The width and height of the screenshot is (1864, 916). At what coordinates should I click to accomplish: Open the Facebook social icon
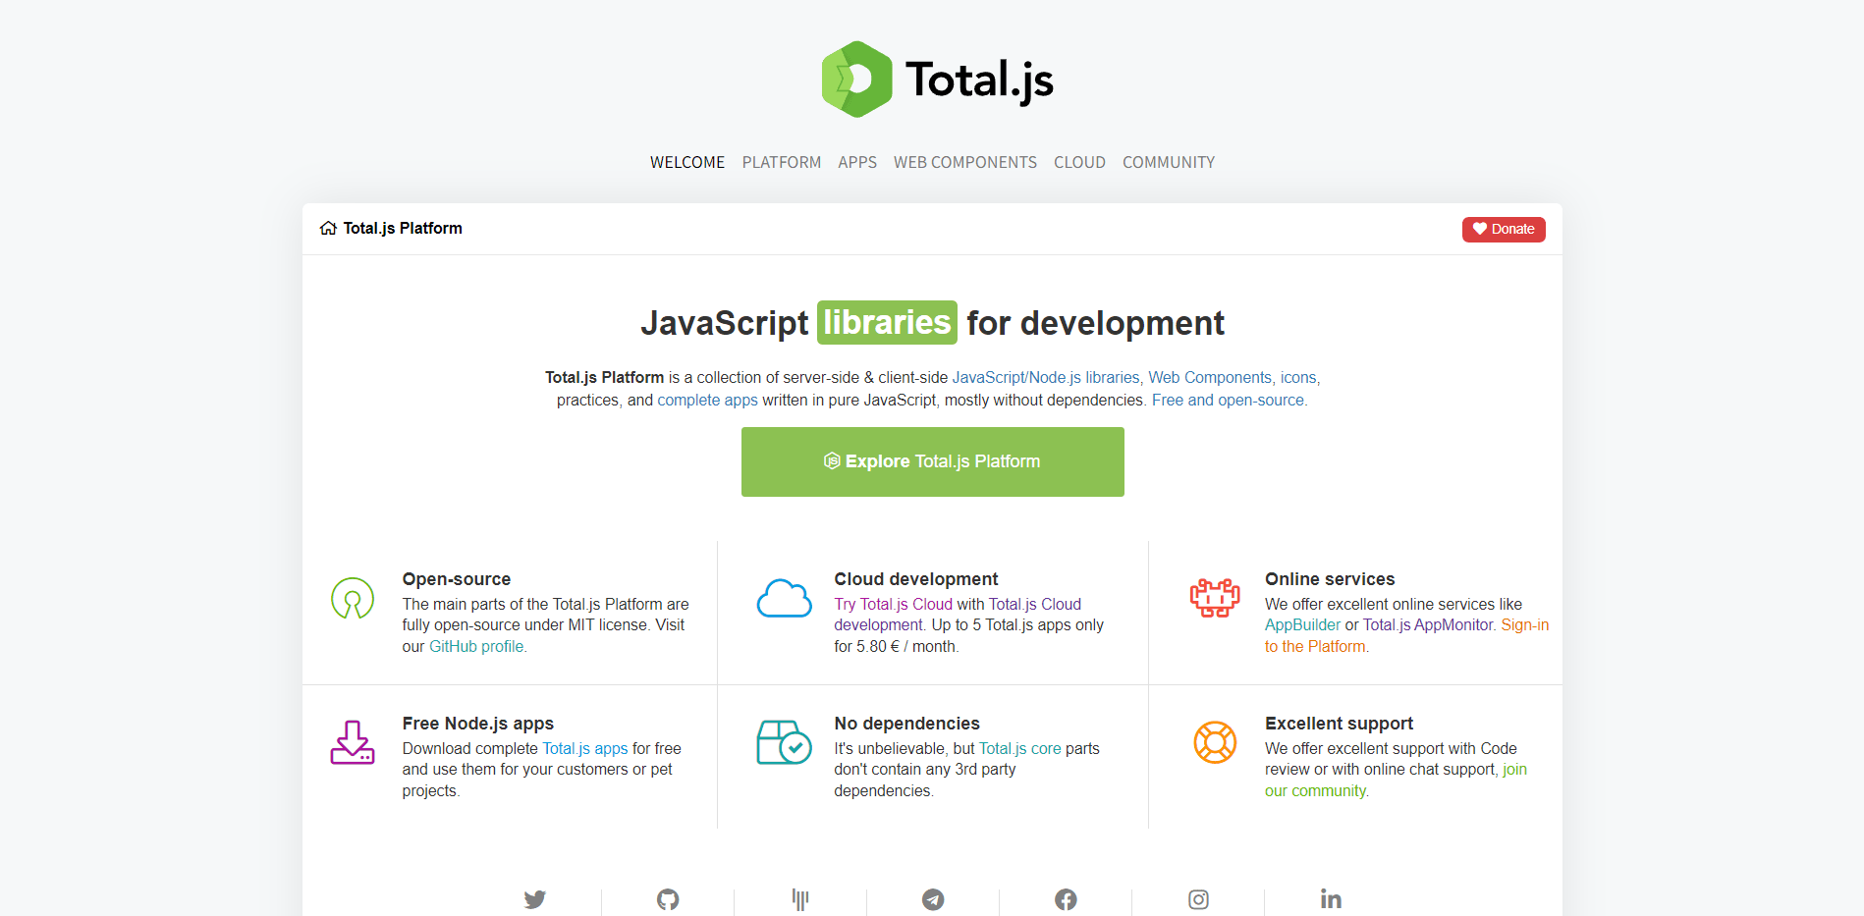(1066, 898)
